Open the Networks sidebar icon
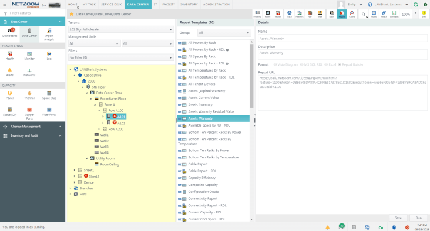The image size is (430, 231). click(29, 72)
